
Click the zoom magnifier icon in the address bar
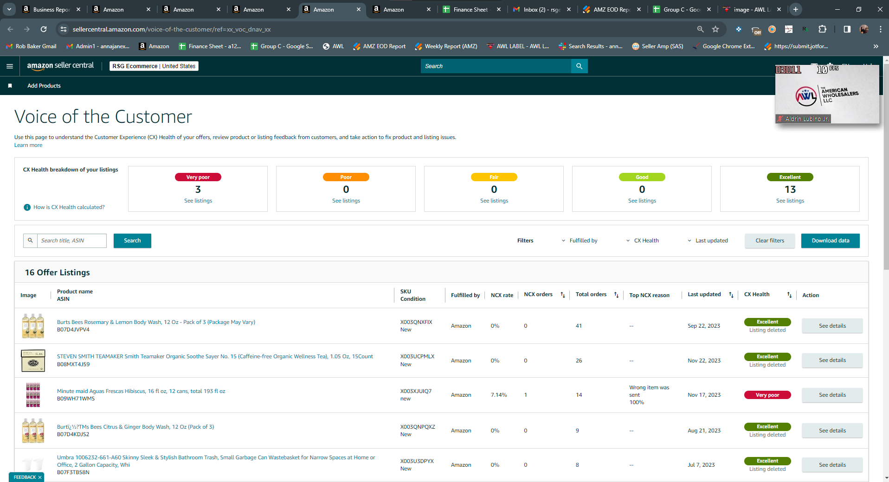pos(700,29)
